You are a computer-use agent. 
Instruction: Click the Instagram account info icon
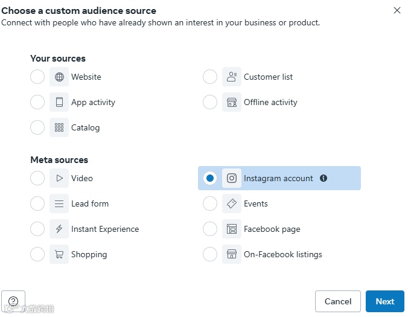pyautogui.click(x=324, y=179)
